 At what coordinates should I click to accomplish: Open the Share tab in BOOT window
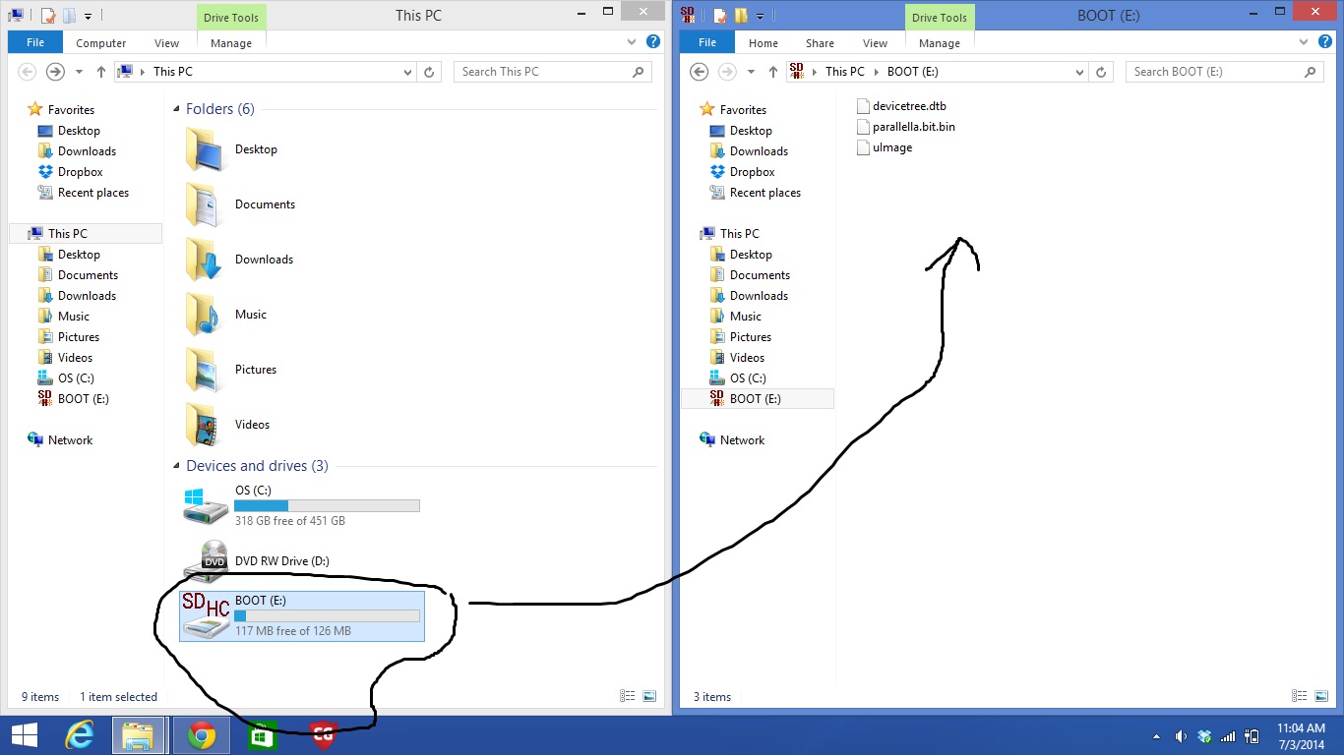820,43
